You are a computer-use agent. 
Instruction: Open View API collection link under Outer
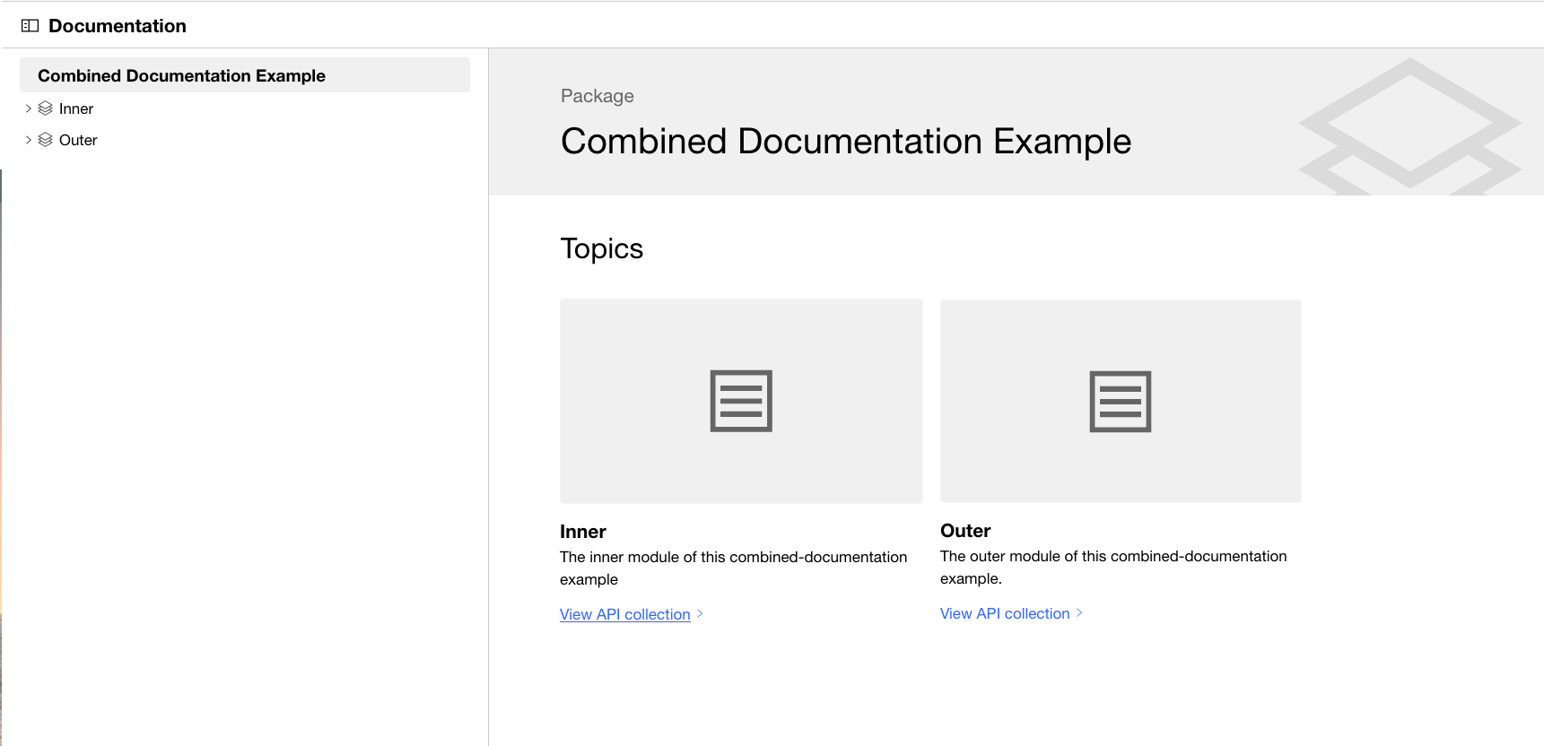1004,613
